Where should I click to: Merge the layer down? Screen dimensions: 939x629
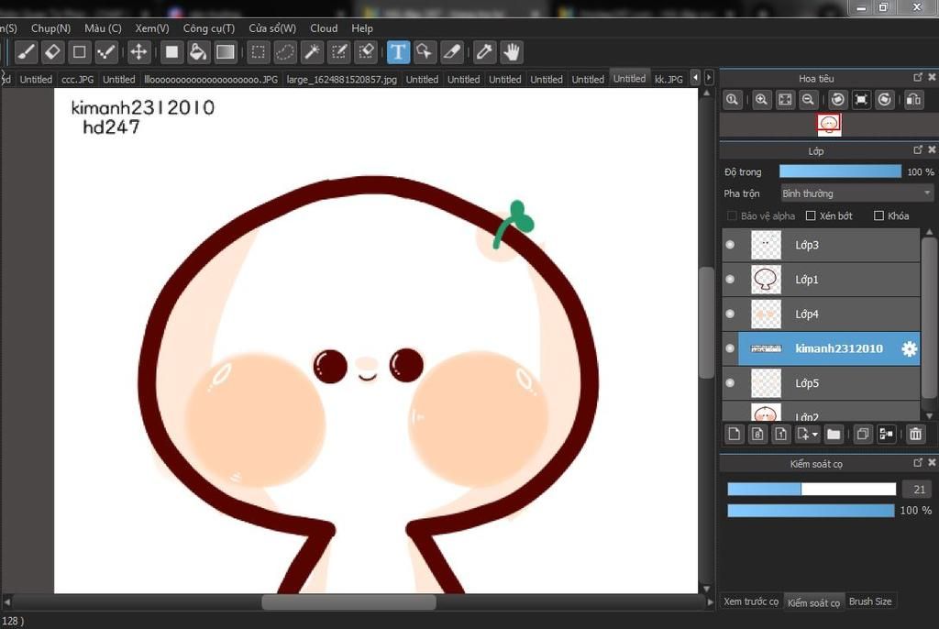point(887,434)
